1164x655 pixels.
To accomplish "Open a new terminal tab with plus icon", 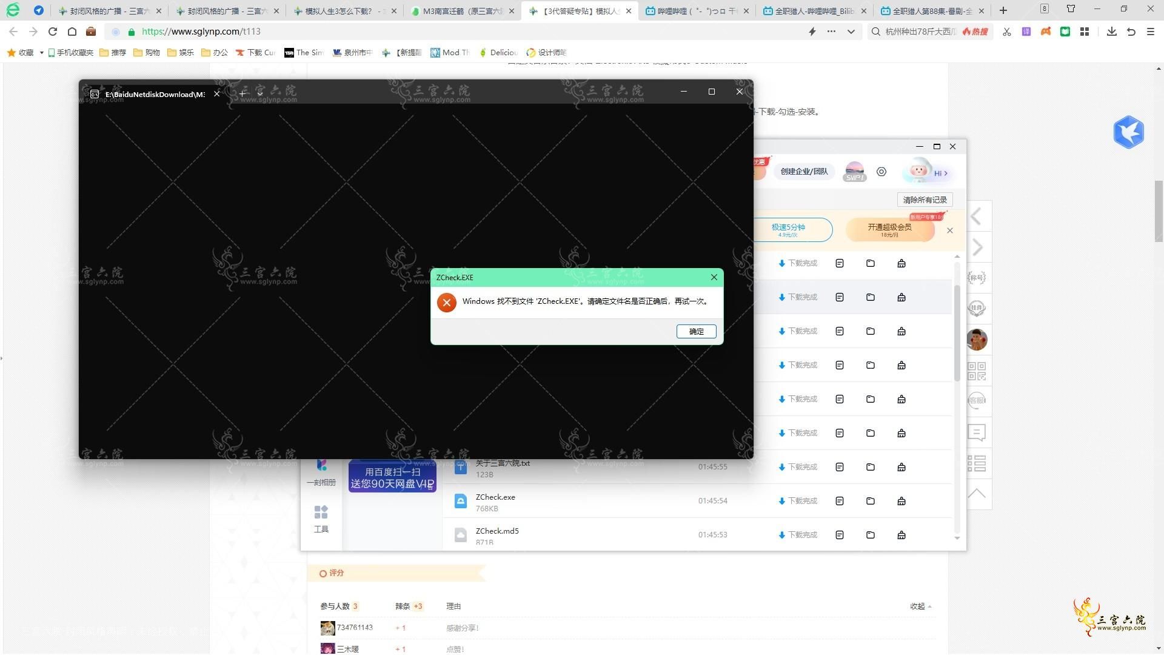I will pos(242,93).
